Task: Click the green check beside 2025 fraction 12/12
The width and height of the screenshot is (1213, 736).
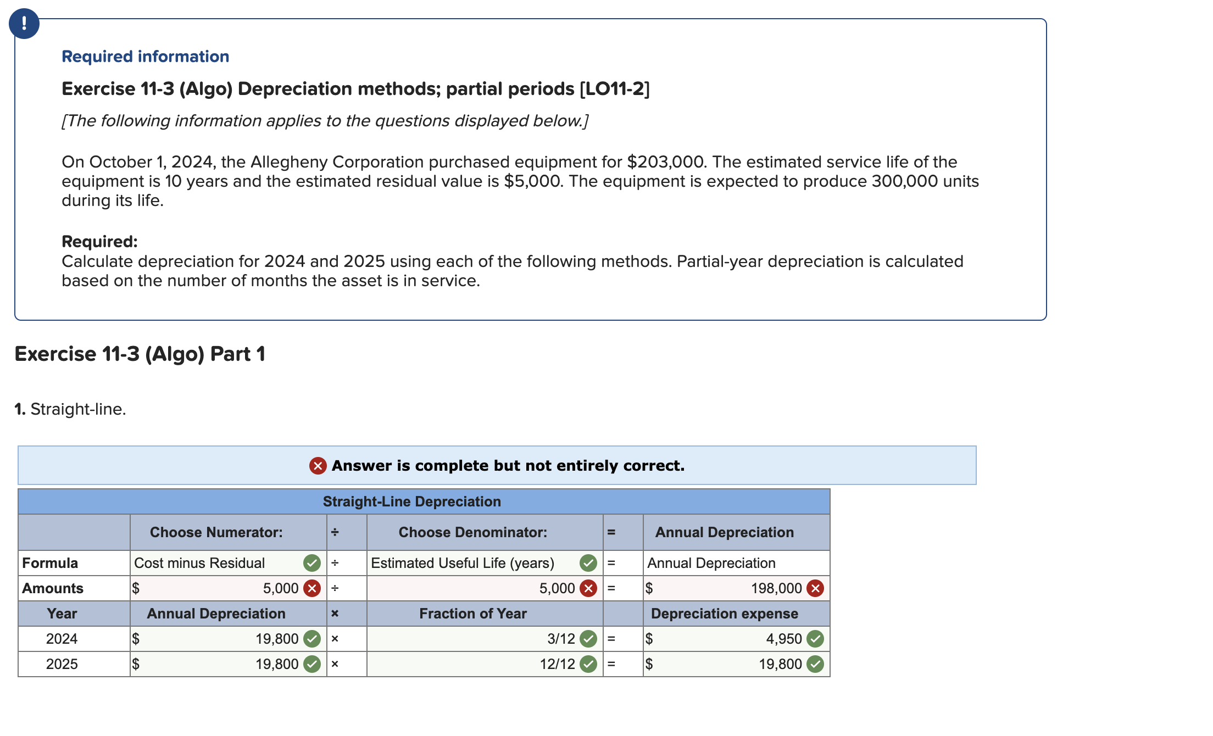Action: (x=588, y=664)
